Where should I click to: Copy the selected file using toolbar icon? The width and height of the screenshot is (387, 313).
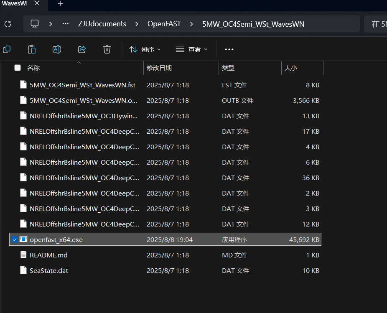coord(7,49)
